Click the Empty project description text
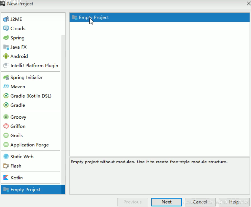 click(149, 162)
